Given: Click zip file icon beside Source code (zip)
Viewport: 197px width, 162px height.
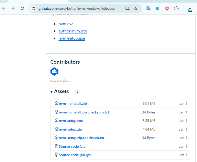Looking at the screenshot, I should coord(57,146).
